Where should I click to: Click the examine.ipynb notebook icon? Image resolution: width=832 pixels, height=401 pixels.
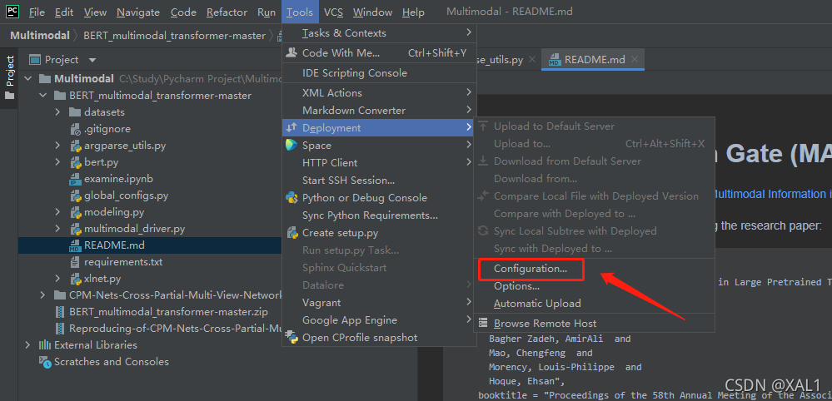tap(75, 179)
